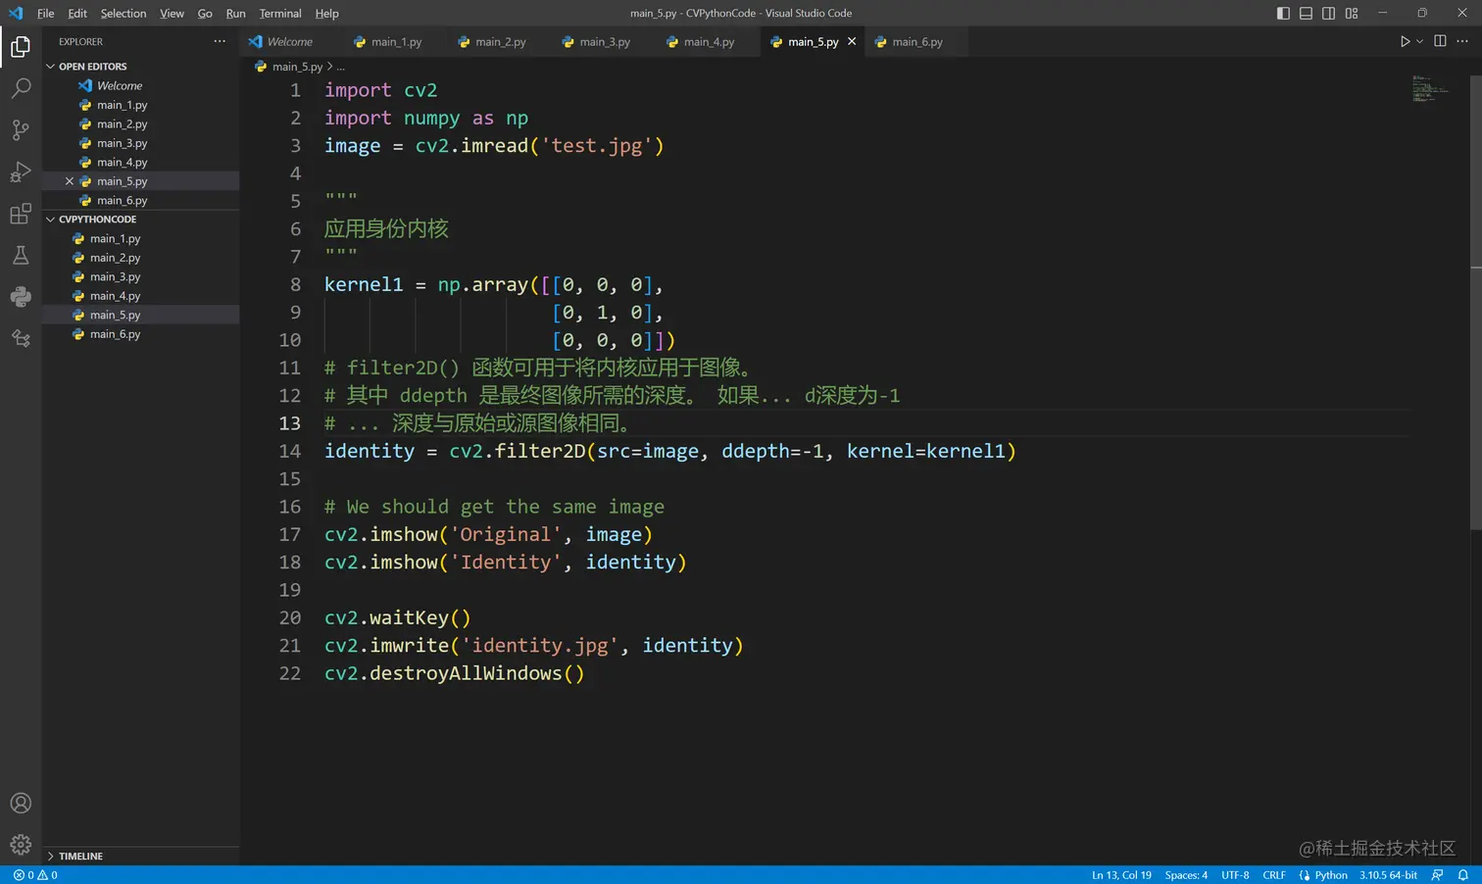Image resolution: width=1482 pixels, height=884 pixels.
Task: Open the Help menu
Action: (326, 13)
